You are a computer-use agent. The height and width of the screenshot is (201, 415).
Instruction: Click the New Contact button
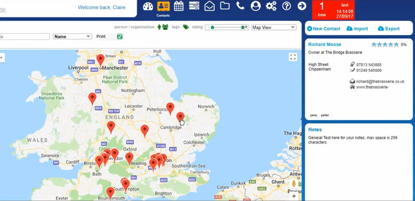(x=324, y=29)
